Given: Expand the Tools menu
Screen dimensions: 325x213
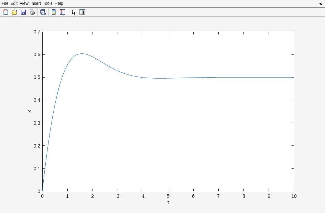Looking at the screenshot, I should tap(48, 3).
